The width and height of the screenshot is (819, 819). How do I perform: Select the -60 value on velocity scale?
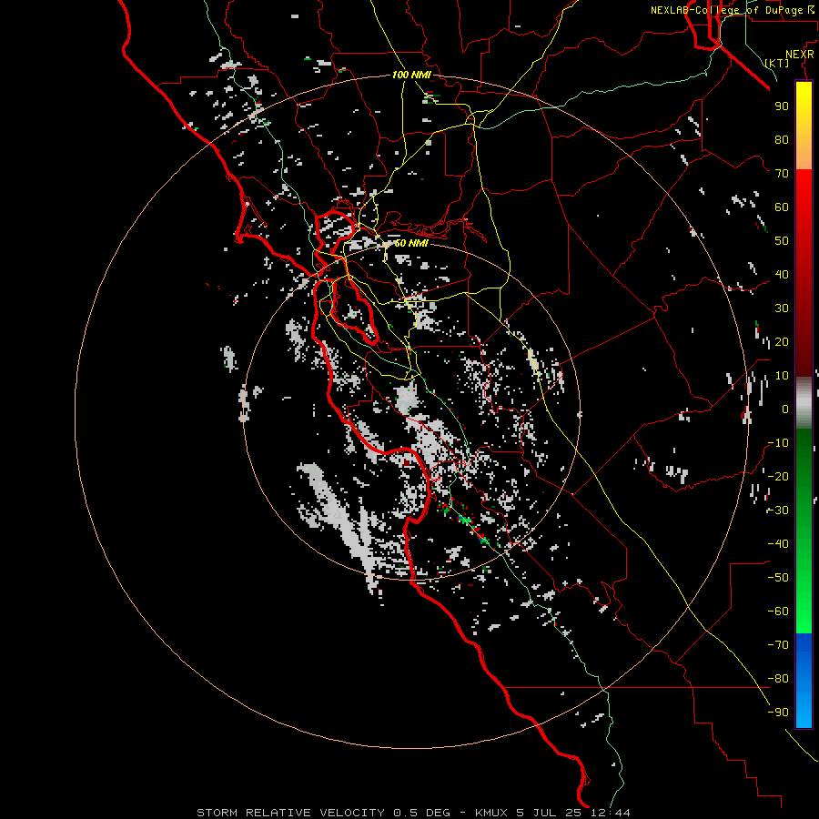click(778, 612)
